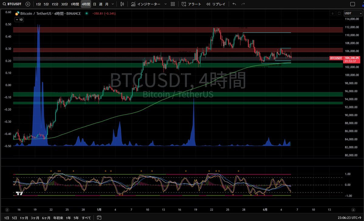Click the TradingView logo in oscillator pane

pos(19,193)
